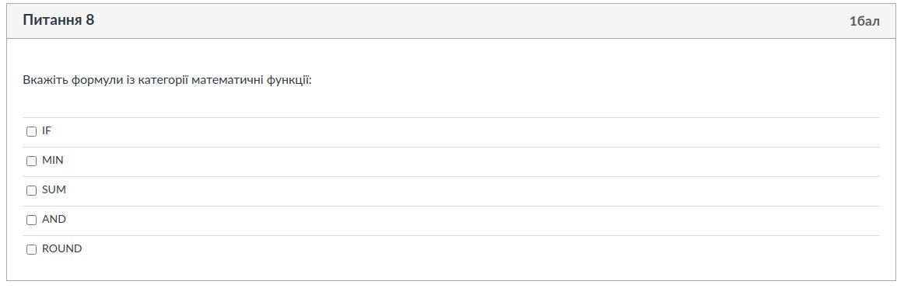Viewport: 918px width, 295px height.
Task: Click the word 'математичні' in the prompt
Action: (228, 80)
